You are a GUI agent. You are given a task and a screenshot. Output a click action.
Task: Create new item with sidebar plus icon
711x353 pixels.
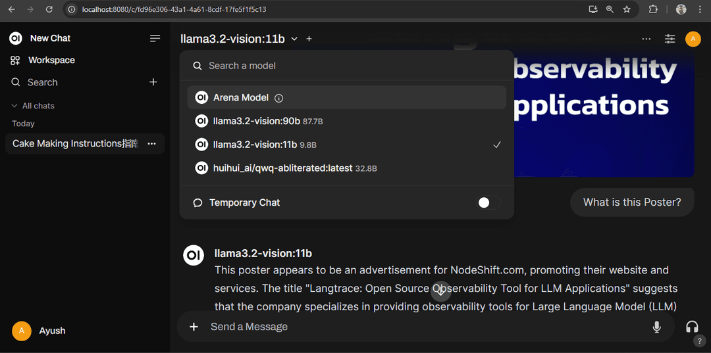(x=153, y=82)
